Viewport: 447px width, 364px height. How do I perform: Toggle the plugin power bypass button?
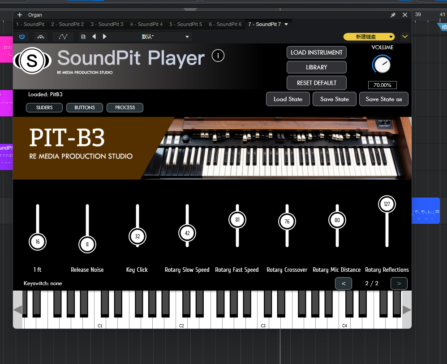click(22, 36)
